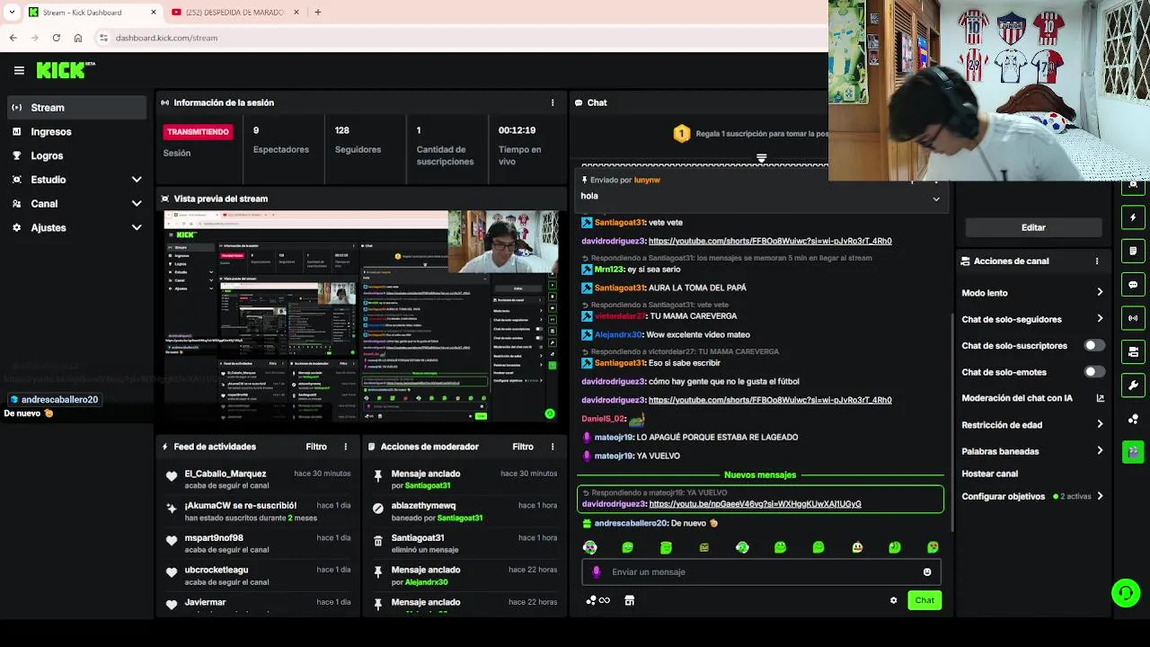Click username Mrn123 in chat
This screenshot has width=1150, height=647.
tap(609, 270)
